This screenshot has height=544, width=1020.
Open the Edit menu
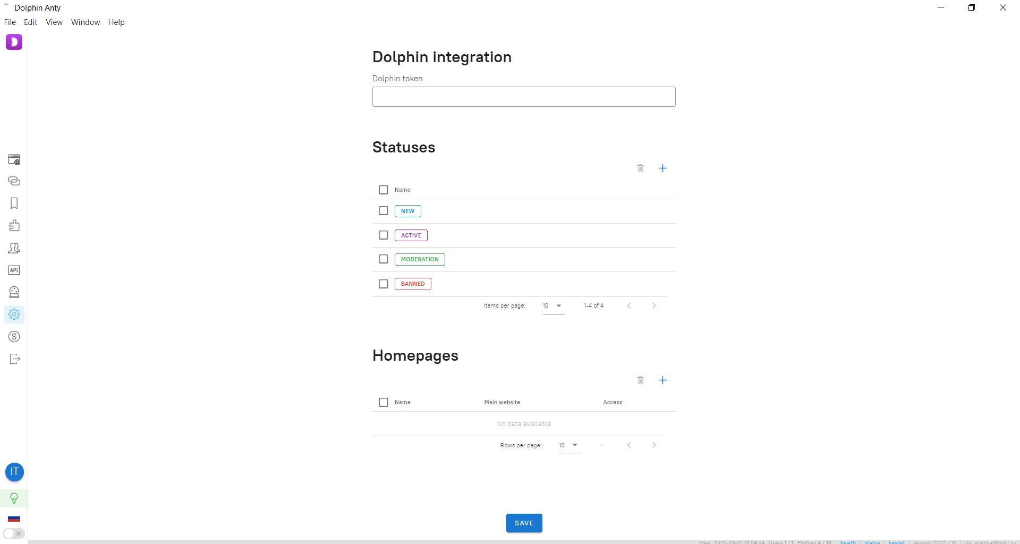point(30,22)
